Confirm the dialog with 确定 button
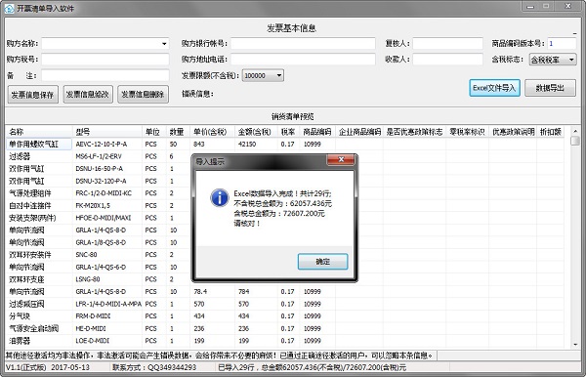The height and width of the screenshot is (377, 586). point(322,262)
